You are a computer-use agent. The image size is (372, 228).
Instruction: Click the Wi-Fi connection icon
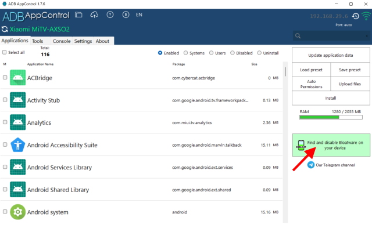coord(366,16)
